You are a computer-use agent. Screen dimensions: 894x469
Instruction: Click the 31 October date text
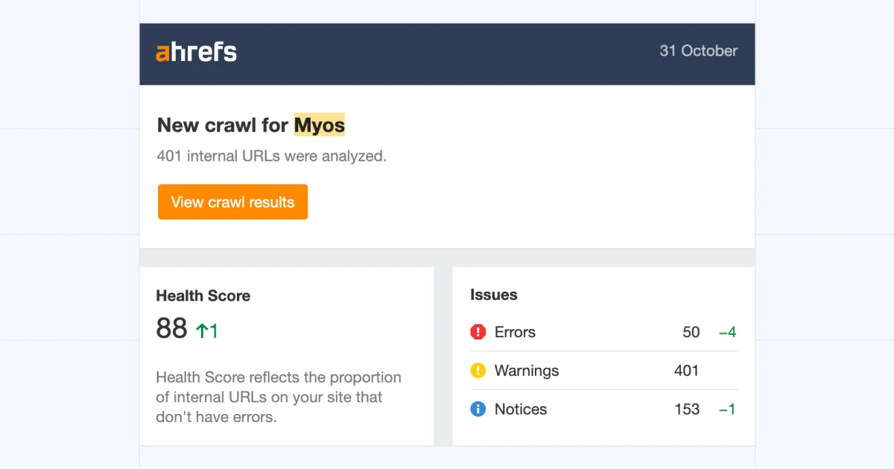(x=699, y=51)
